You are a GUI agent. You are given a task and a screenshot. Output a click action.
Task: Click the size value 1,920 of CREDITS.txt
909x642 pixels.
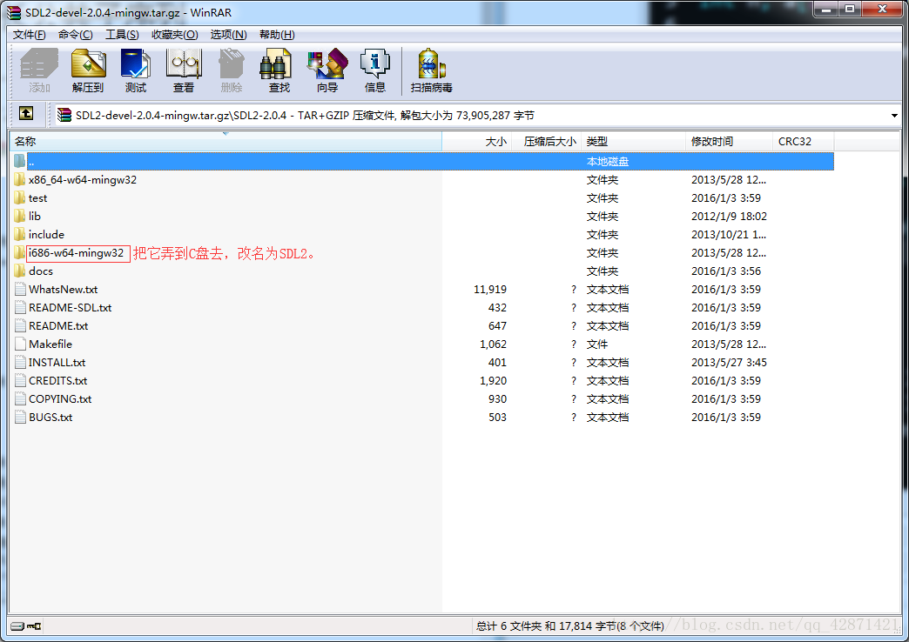pyautogui.click(x=494, y=381)
